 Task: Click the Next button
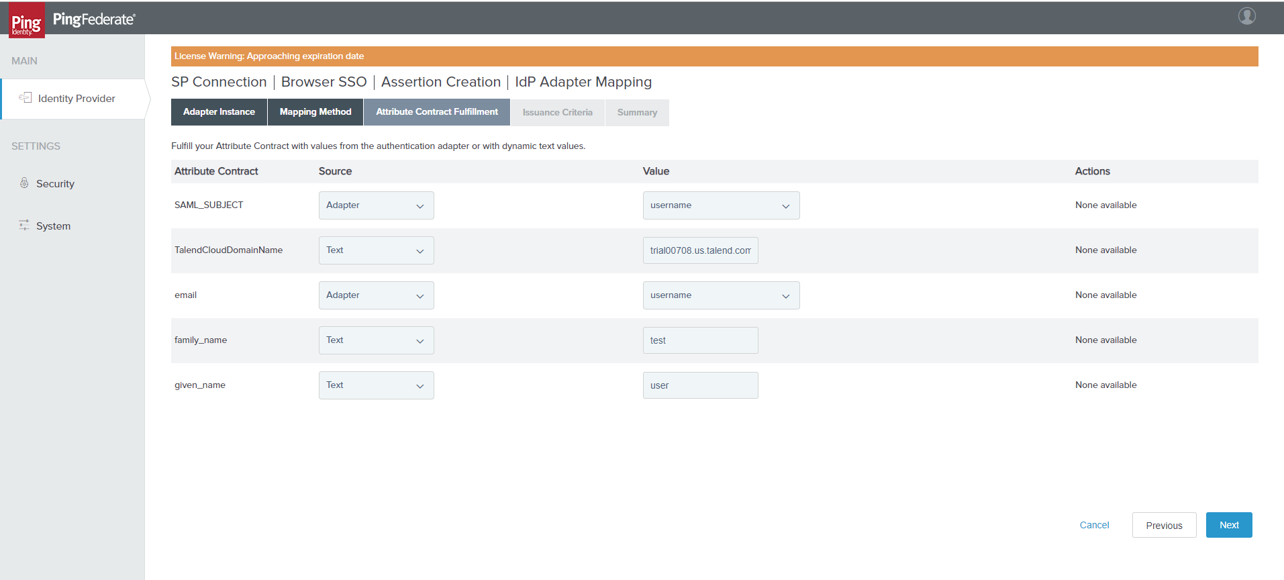[x=1229, y=525]
